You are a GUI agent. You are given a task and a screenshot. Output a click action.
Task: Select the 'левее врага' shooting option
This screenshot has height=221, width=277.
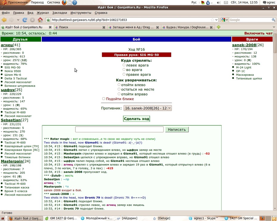click(x=124, y=65)
